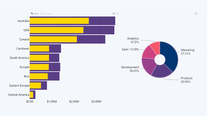Click the Eastern Europe axis label

19,86
